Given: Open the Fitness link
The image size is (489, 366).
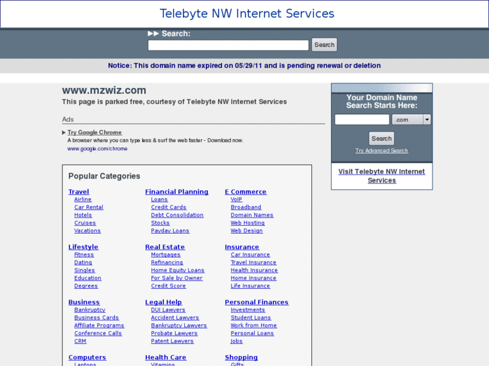Looking at the screenshot, I should click(x=84, y=255).
